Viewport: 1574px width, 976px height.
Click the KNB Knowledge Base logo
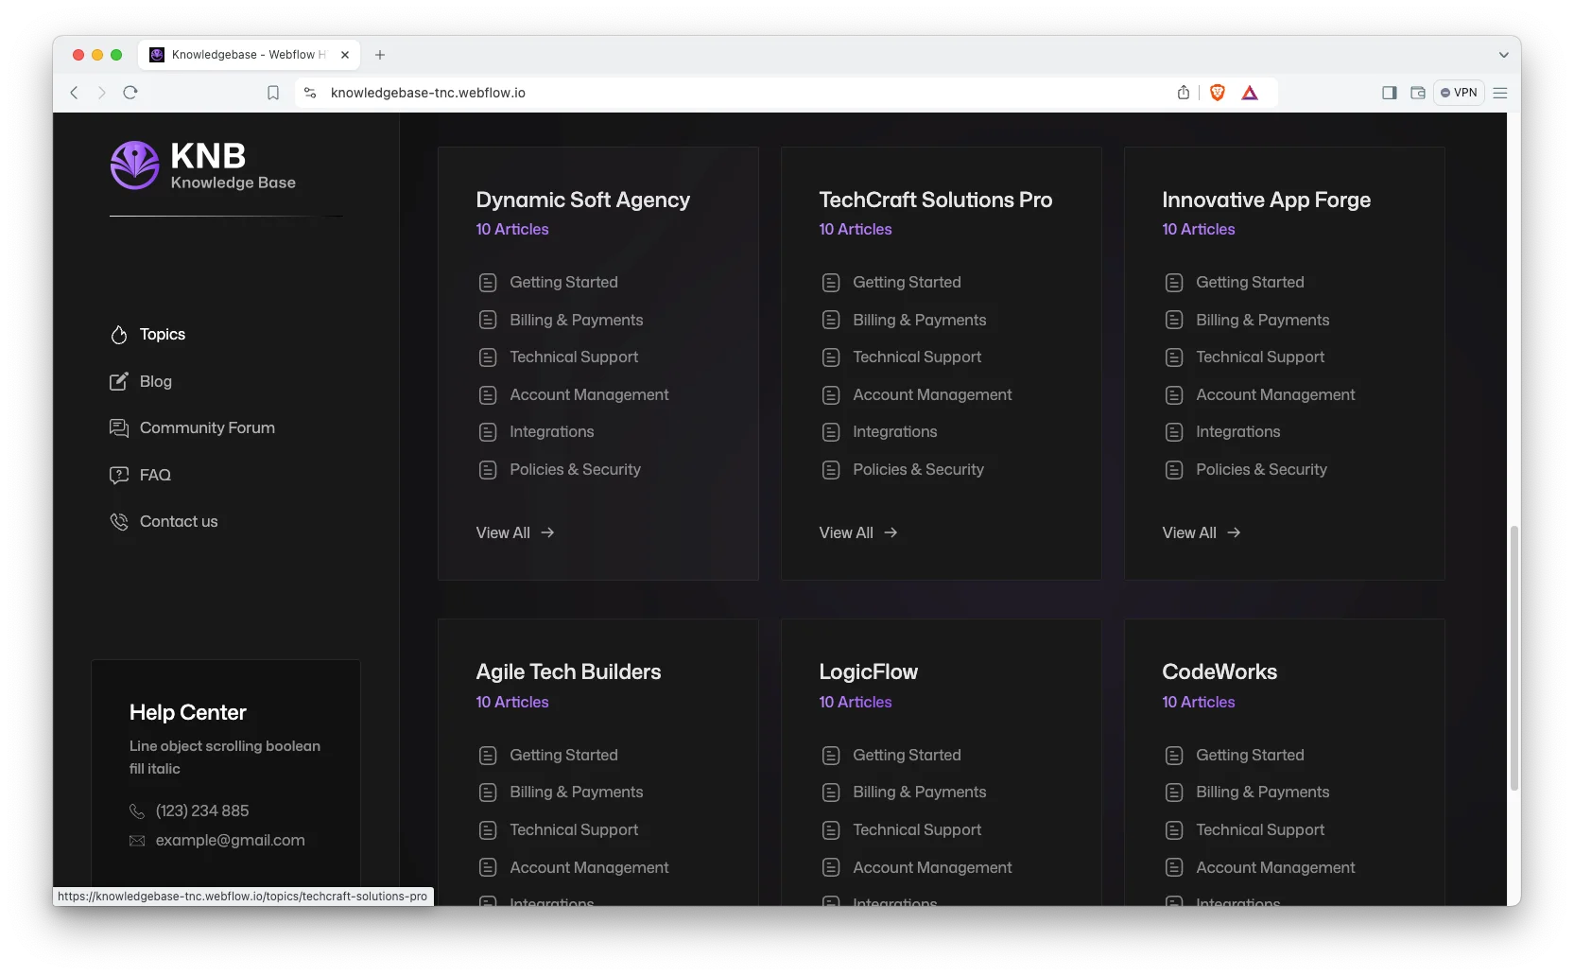pos(203,166)
